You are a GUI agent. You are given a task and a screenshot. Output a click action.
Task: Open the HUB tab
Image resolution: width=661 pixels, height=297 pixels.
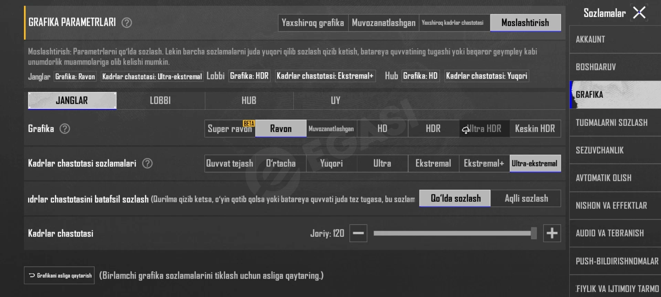pos(249,100)
